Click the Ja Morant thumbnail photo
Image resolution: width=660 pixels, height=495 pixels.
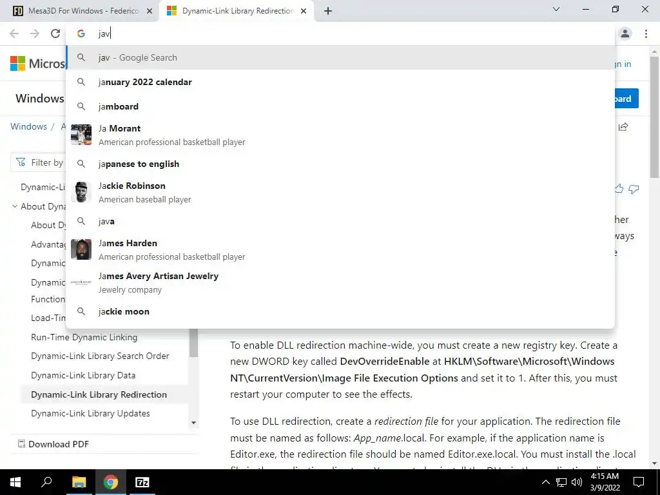pyautogui.click(x=81, y=135)
